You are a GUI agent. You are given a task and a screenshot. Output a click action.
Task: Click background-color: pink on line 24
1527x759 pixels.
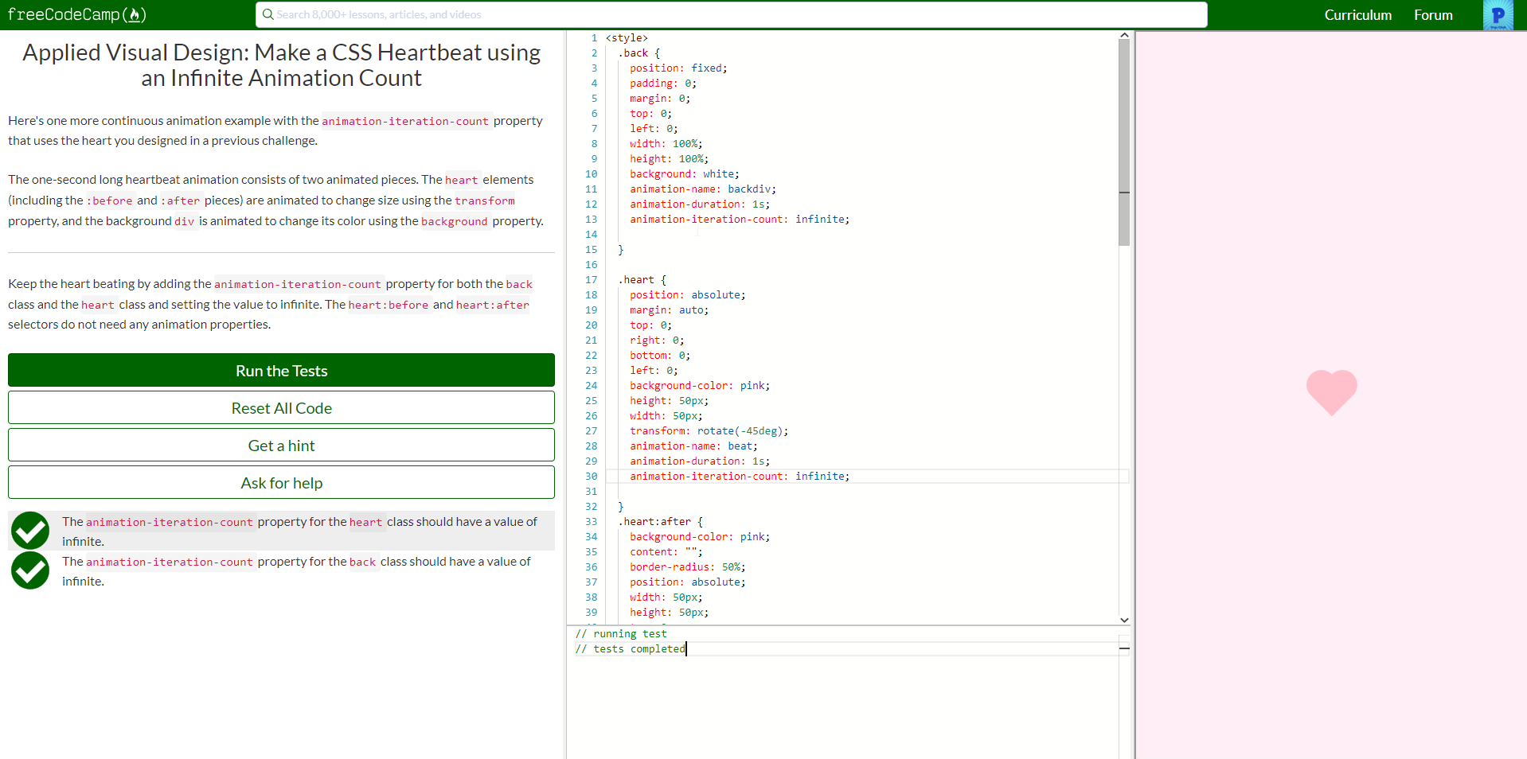pyautogui.click(x=700, y=386)
